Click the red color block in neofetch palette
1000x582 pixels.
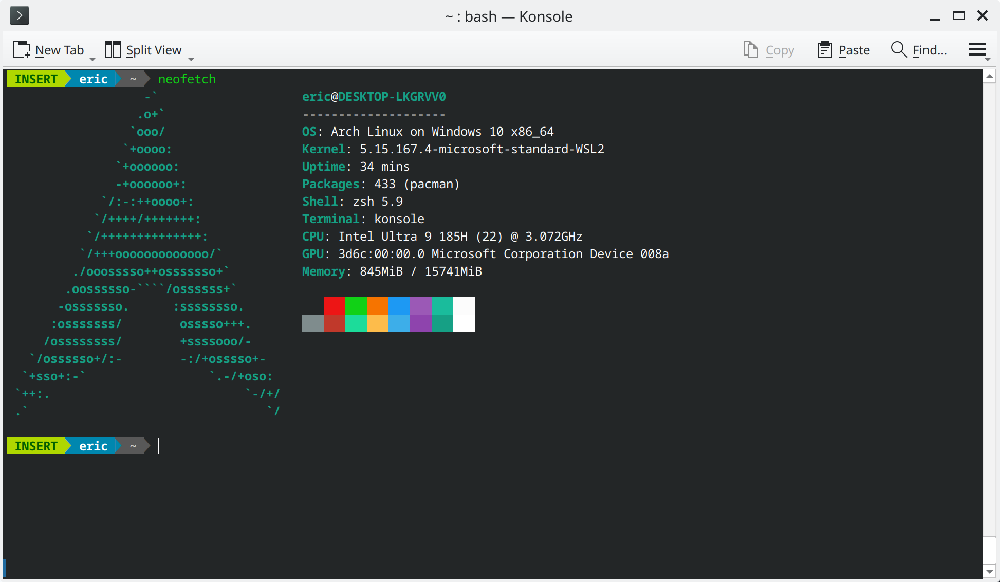(335, 306)
